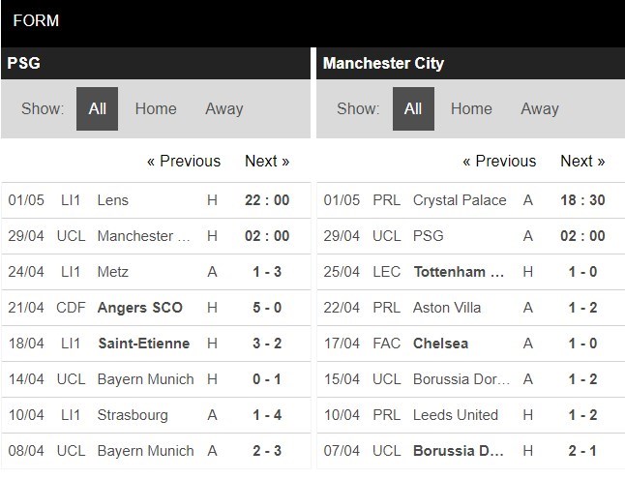Load Previous Manchester City matches
This screenshot has height=479, width=625.
point(499,162)
